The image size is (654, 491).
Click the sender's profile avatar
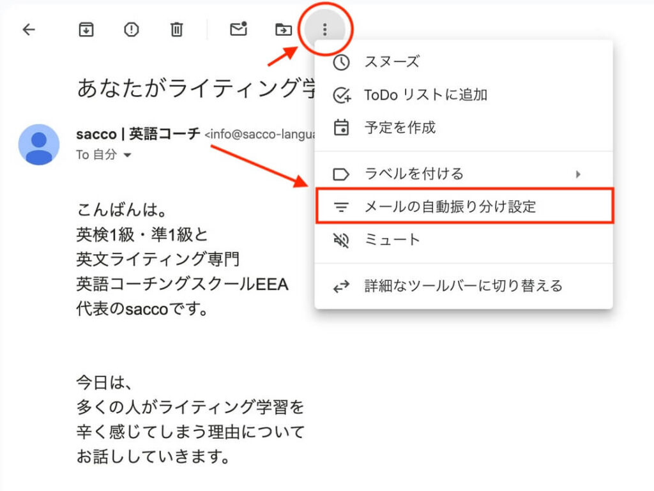pos(38,144)
